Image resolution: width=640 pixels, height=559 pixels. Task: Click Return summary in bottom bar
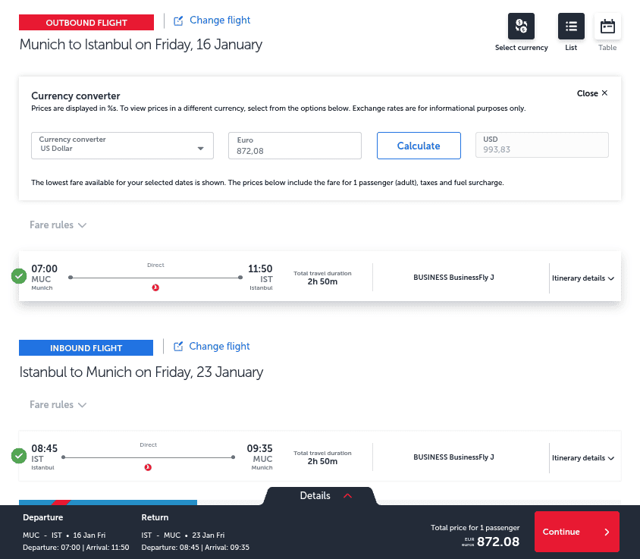click(x=195, y=532)
